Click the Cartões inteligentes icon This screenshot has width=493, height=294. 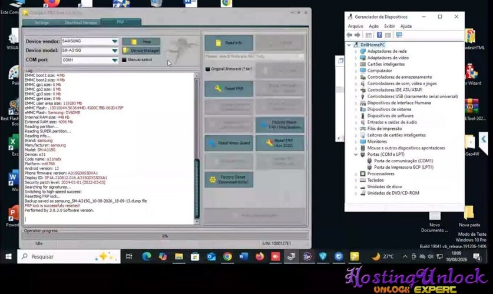(363, 64)
